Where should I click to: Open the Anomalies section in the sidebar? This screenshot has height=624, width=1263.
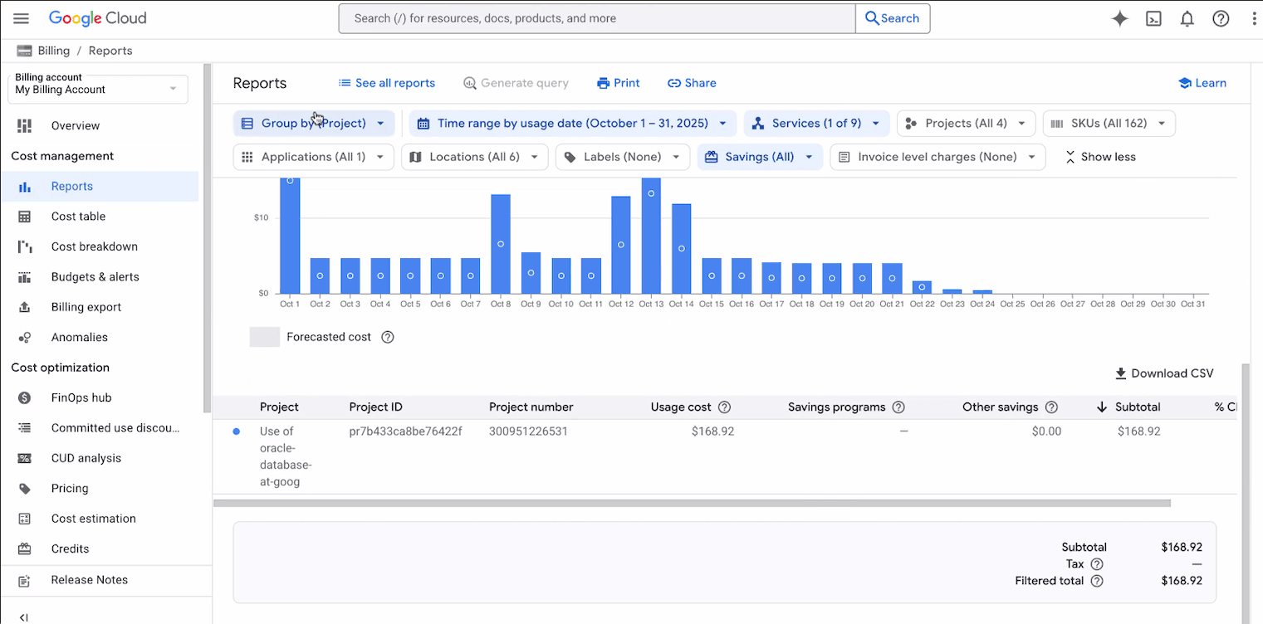(80, 337)
